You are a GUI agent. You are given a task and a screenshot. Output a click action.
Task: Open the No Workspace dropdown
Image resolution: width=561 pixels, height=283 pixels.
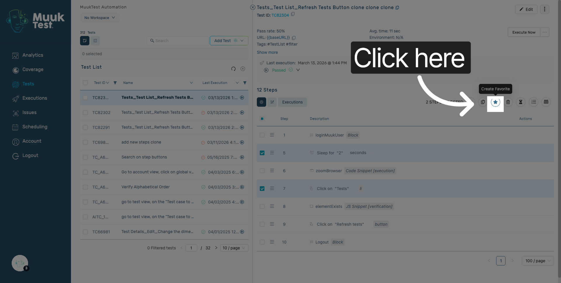coord(100,18)
